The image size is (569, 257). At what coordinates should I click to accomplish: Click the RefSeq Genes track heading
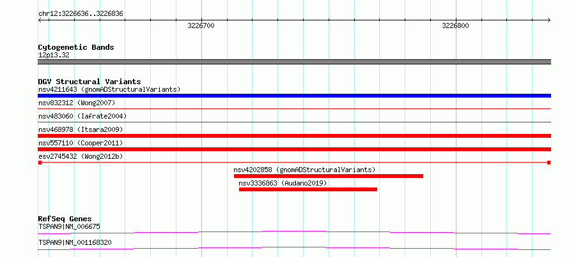65,219
